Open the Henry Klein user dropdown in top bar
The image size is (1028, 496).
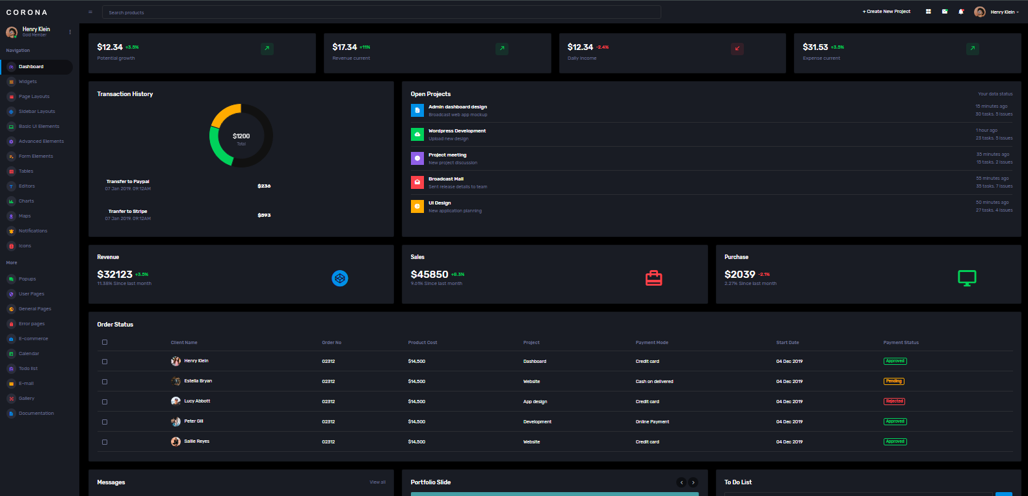point(1005,12)
